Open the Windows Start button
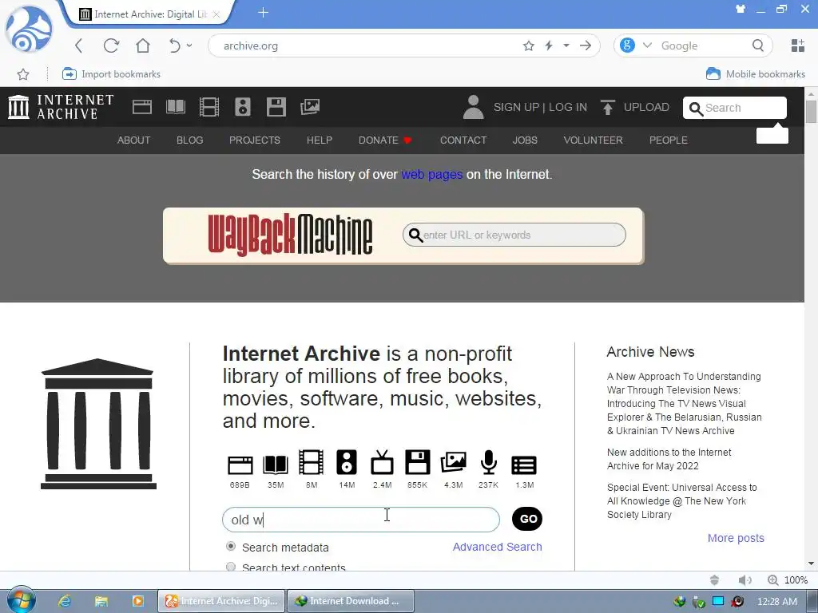The height and width of the screenshot is (613, 818). point(21,600)
